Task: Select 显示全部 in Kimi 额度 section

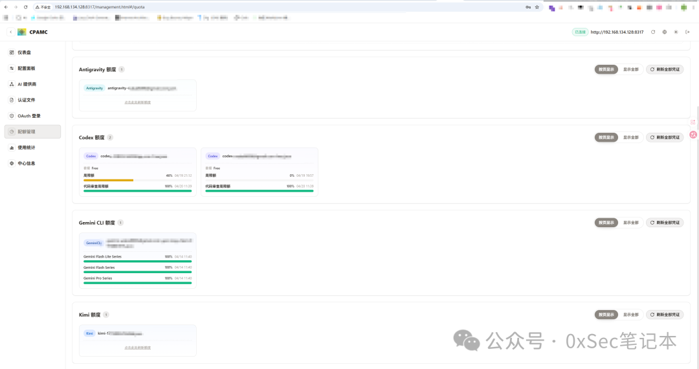Action: coord(631,315)
